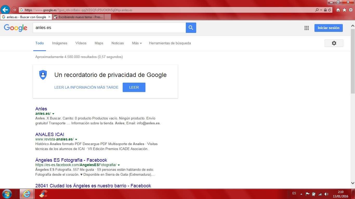Viewport: 355px width, 199px height.
Task: Expand arrow next to AngelesESFotografia URL
Action: coord(119,165)
